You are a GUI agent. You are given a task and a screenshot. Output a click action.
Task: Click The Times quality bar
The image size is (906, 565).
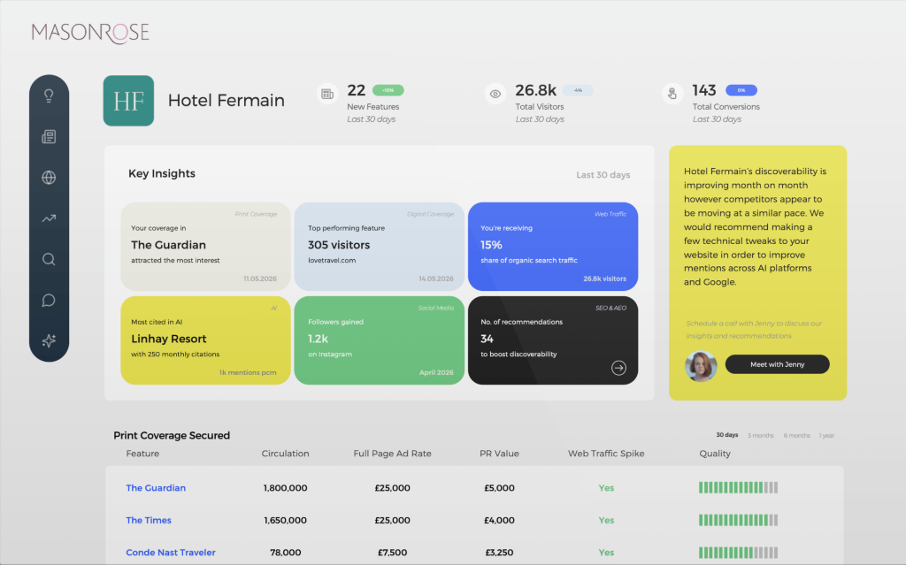click(738, 520)
